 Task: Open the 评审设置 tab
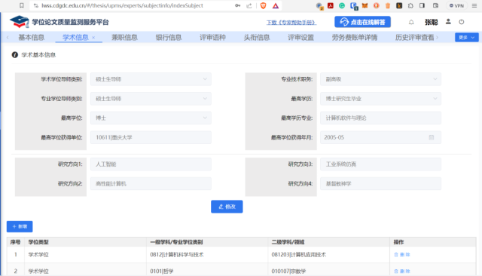click(x=300, y=37)
